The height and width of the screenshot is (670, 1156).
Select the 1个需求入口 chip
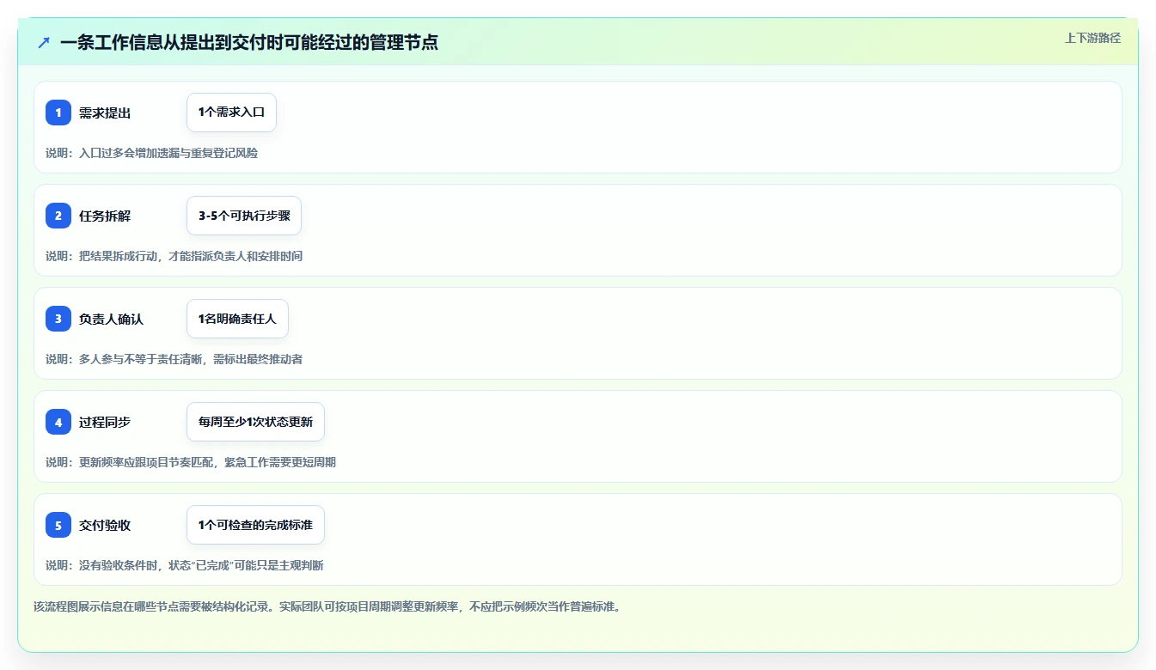231,113
